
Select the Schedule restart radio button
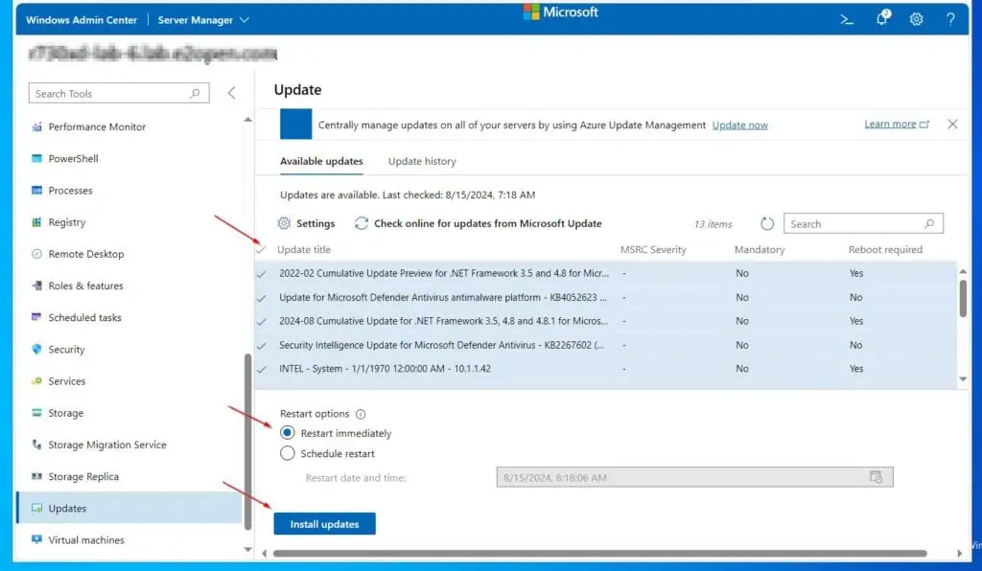(x=288, y=453)
